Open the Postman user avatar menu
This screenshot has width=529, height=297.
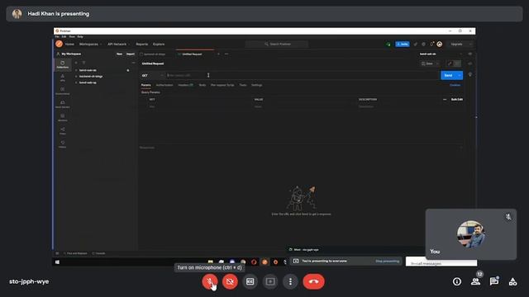coord(440,44)
